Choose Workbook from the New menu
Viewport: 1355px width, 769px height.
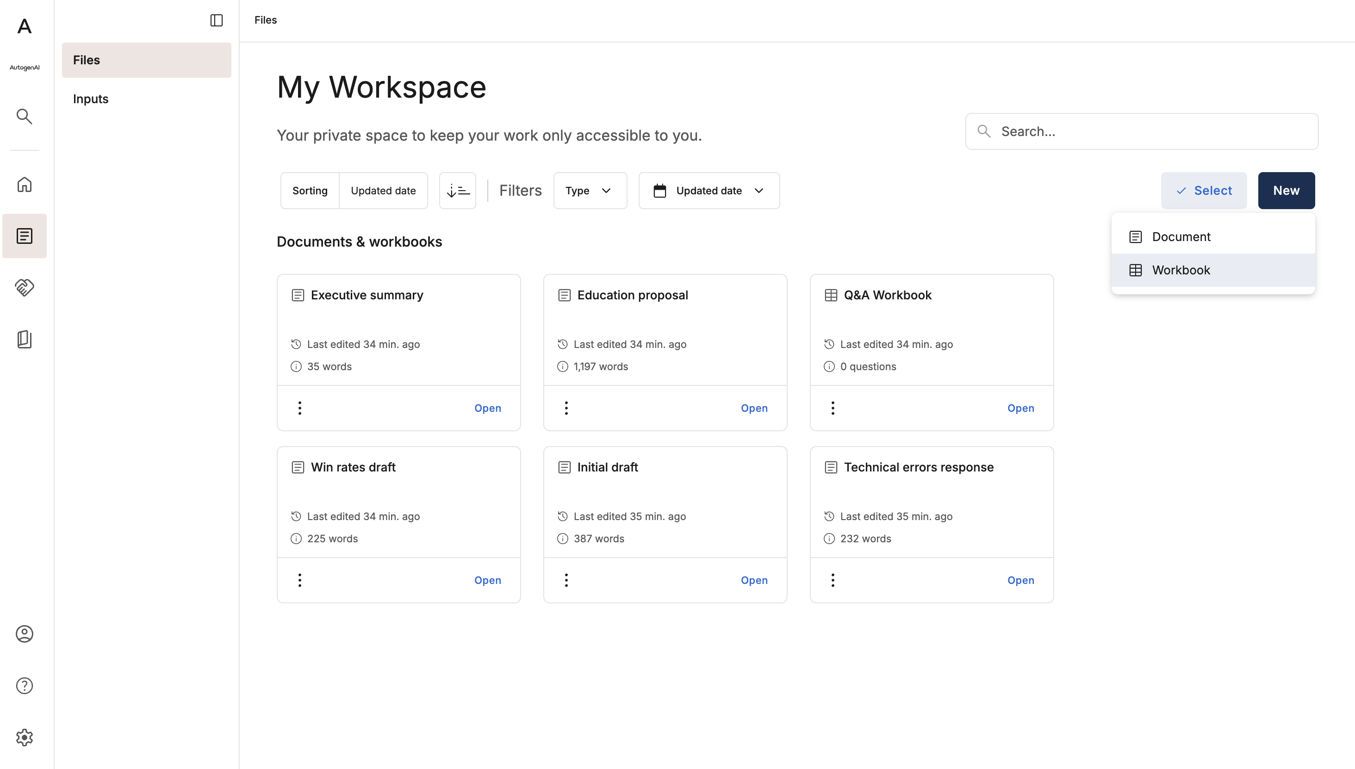1213,270
